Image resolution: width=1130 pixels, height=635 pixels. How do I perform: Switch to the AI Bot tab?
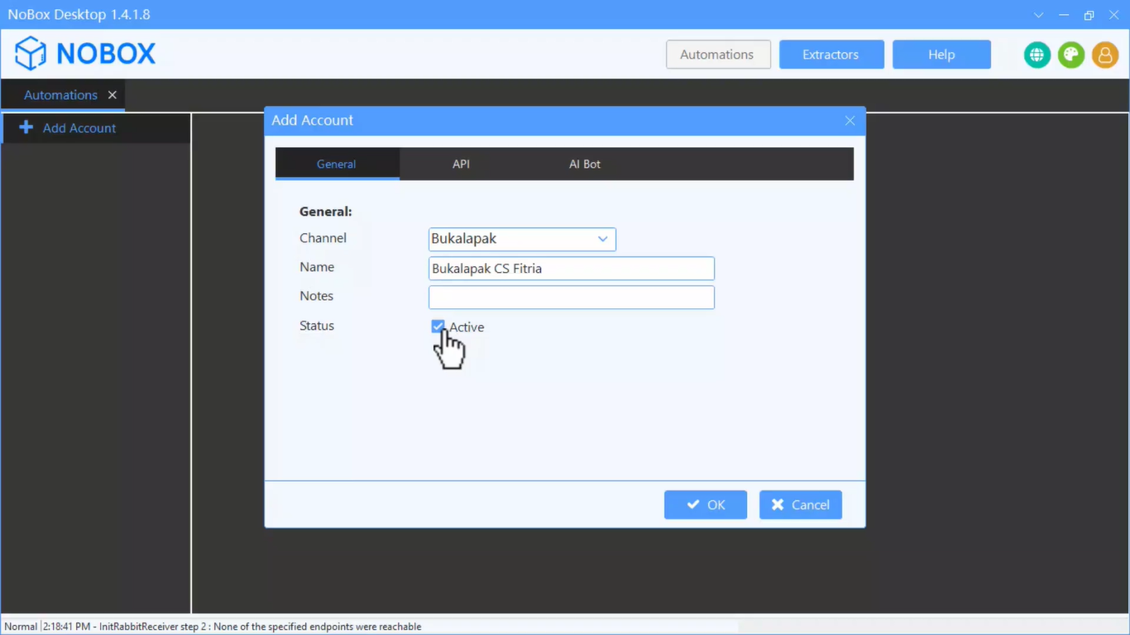pyautogui.click(x=584, y=164)
